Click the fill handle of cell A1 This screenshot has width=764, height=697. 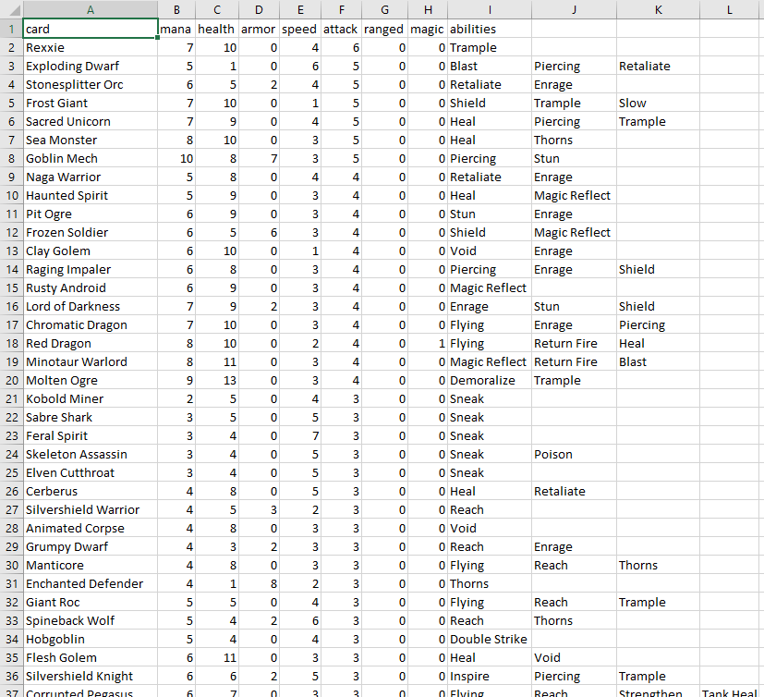point(157,38)
